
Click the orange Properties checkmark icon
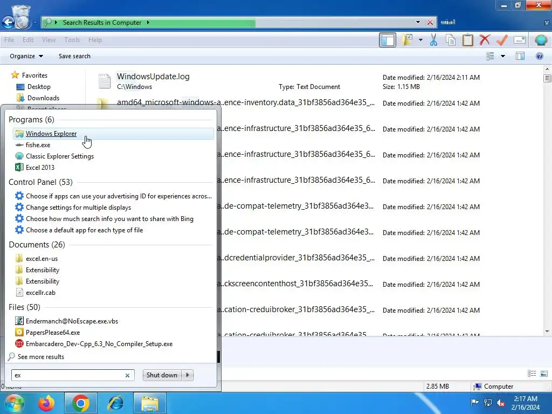pyautogui.click(x=502, y=40)
